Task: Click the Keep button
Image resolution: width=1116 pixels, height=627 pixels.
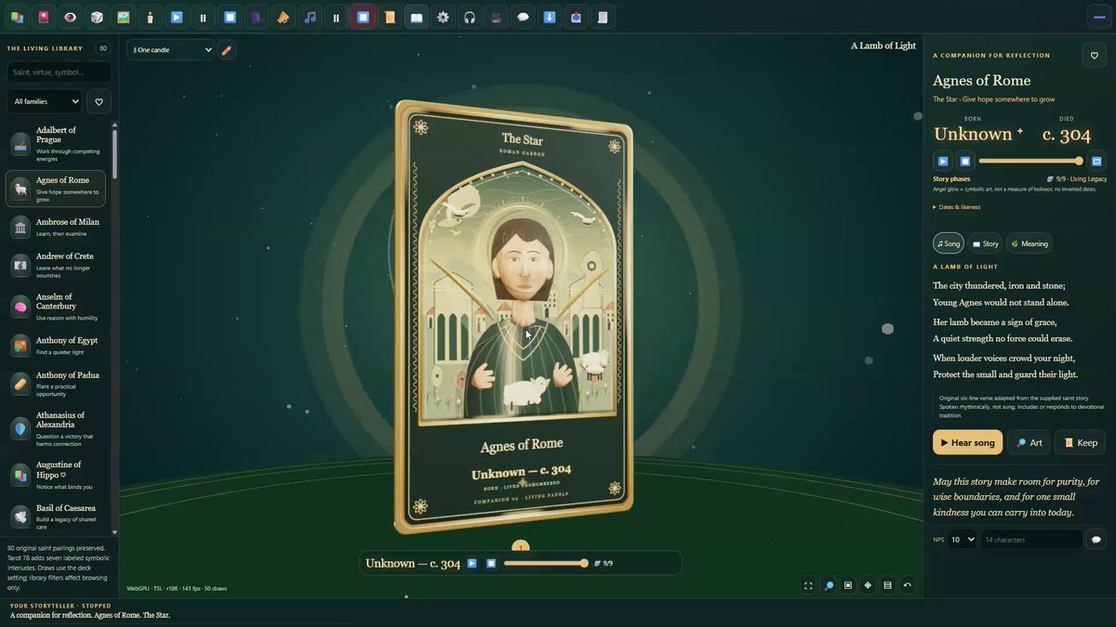Action: pyautogui.click(x=1080, y=442)
